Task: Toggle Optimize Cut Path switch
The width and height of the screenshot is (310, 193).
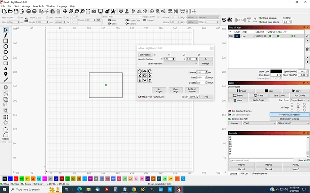Action: coord(230,119)
